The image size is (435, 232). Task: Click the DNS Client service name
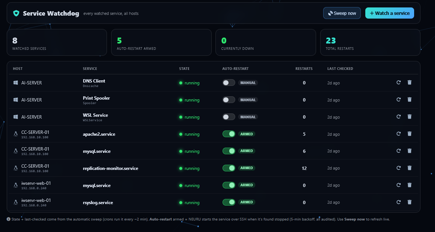94,81
